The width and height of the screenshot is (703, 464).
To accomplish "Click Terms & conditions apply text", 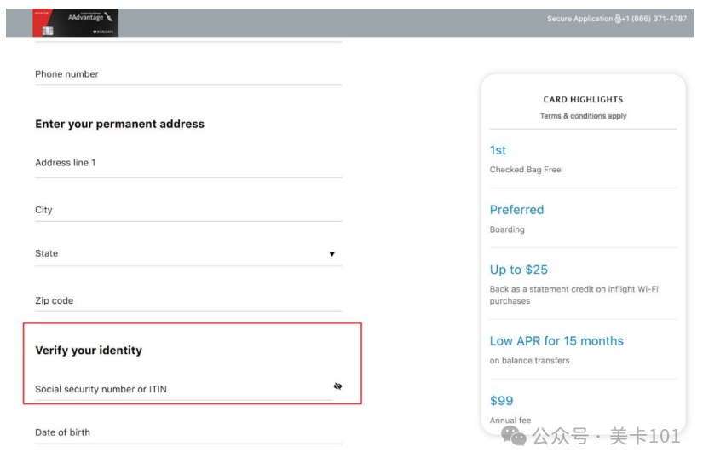I will (x=584, y=116).
